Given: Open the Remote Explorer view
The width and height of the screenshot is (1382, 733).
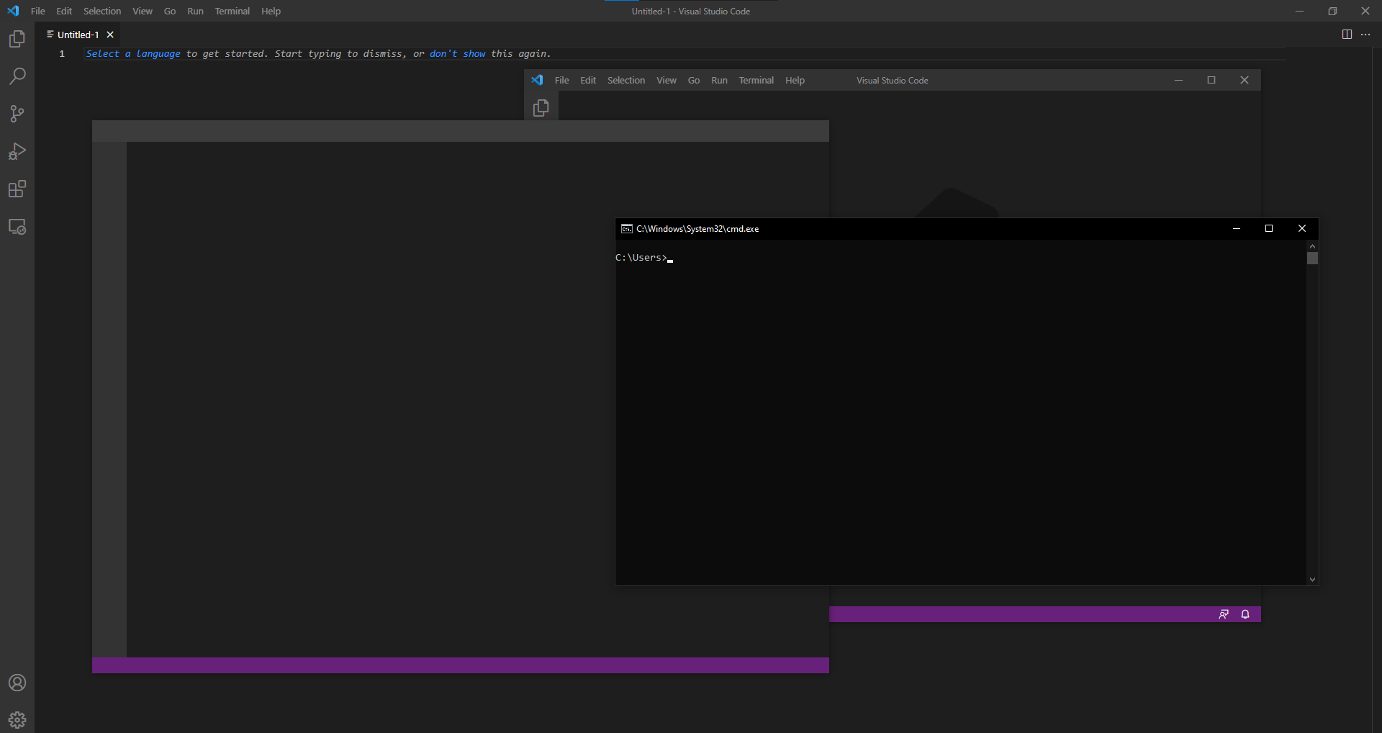Looking at the screenshot, I should click(x=17, y=227).
